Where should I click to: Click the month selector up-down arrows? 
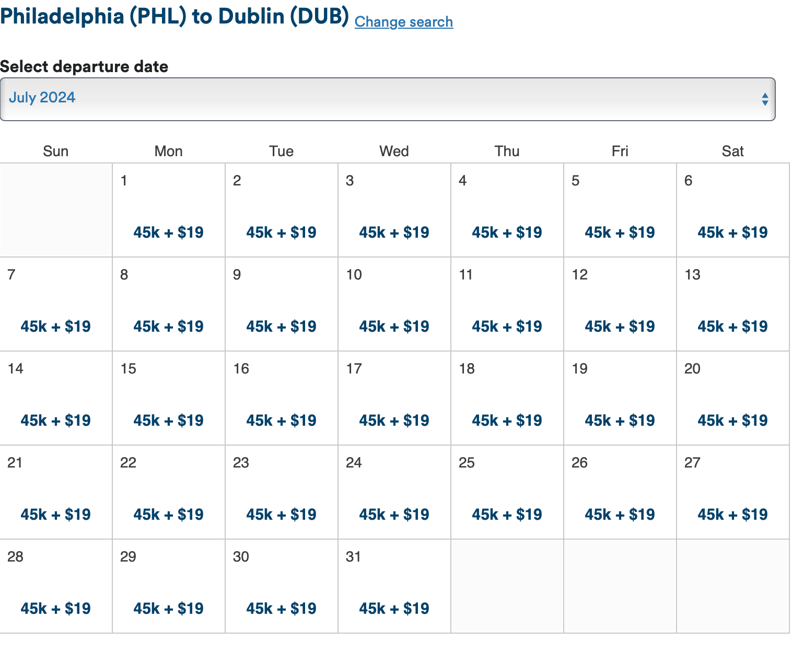pyautogui.click(x=764, y=99)
